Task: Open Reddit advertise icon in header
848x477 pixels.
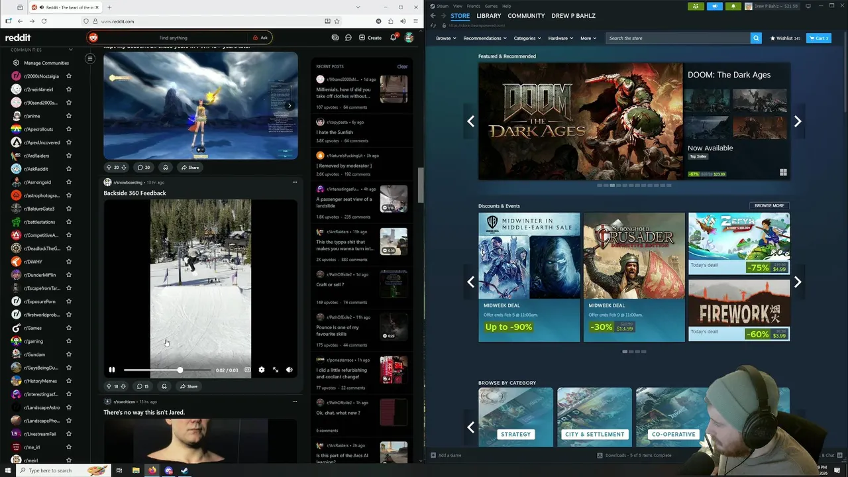Action: point(335,38)
